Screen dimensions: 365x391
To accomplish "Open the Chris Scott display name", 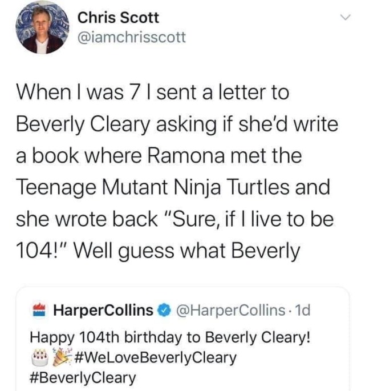I will point(117,18).
